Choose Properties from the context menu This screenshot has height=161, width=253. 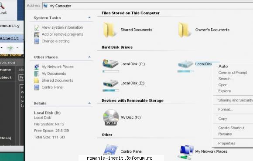(x=227, y=143)
